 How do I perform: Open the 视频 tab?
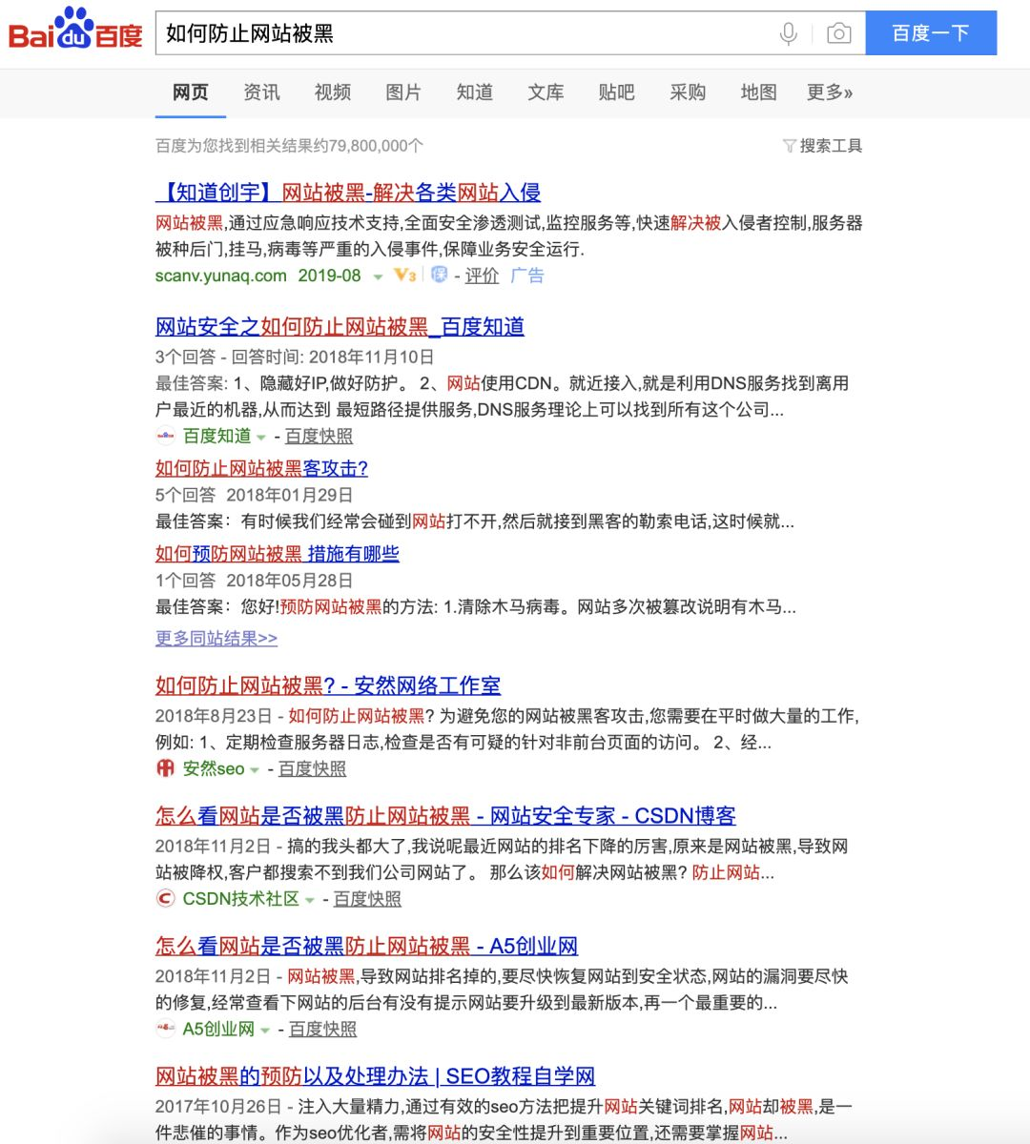click(332, 92)
